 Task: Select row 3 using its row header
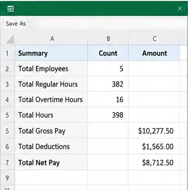tap(7, 84)
